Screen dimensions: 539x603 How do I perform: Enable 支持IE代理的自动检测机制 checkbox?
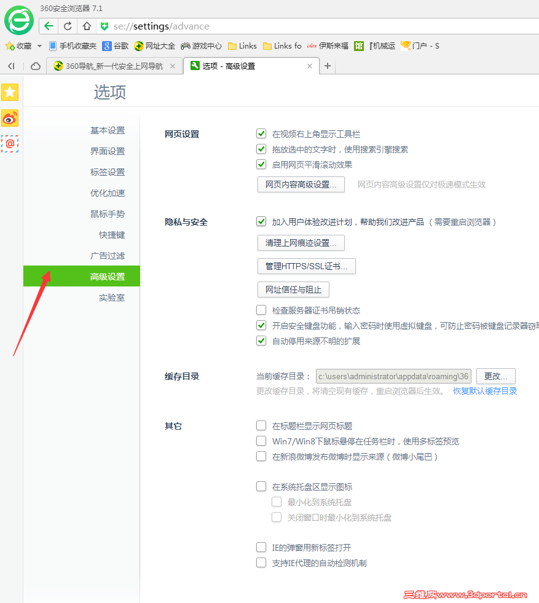(x=261, y=562)
